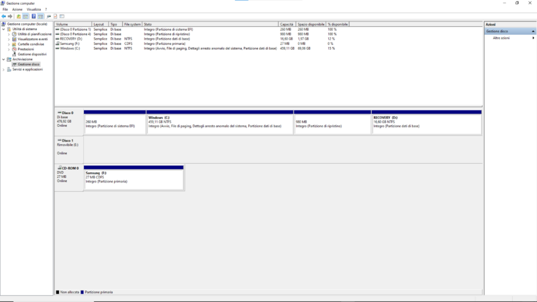Select Gestione dispositivi in the tree
This screenshot has width=537, height=302.
pyautogui.click(x=32, y=54)
